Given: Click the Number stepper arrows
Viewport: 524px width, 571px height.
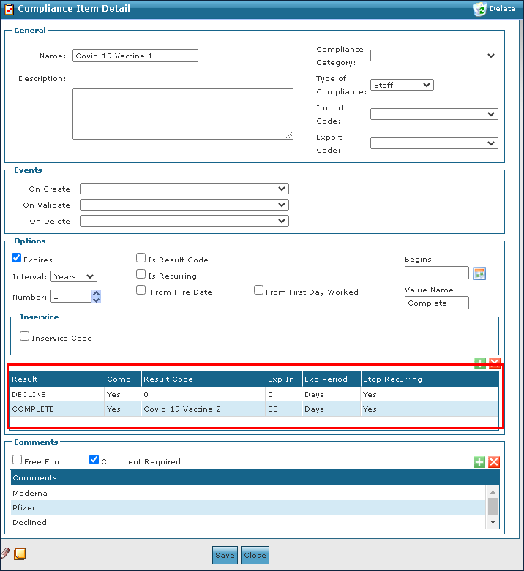Looking at the screenshot, I should (x=97, y=297).
